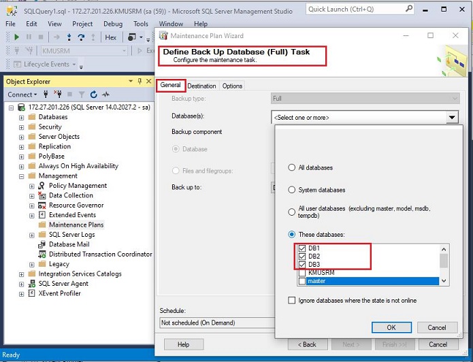473x362 pixels.
Task: Click the Database Mail icon
Action: coord(42,244)
